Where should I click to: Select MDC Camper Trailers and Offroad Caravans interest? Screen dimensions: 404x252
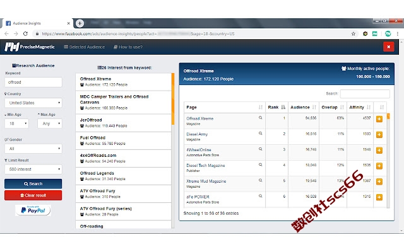click(124, 102)
